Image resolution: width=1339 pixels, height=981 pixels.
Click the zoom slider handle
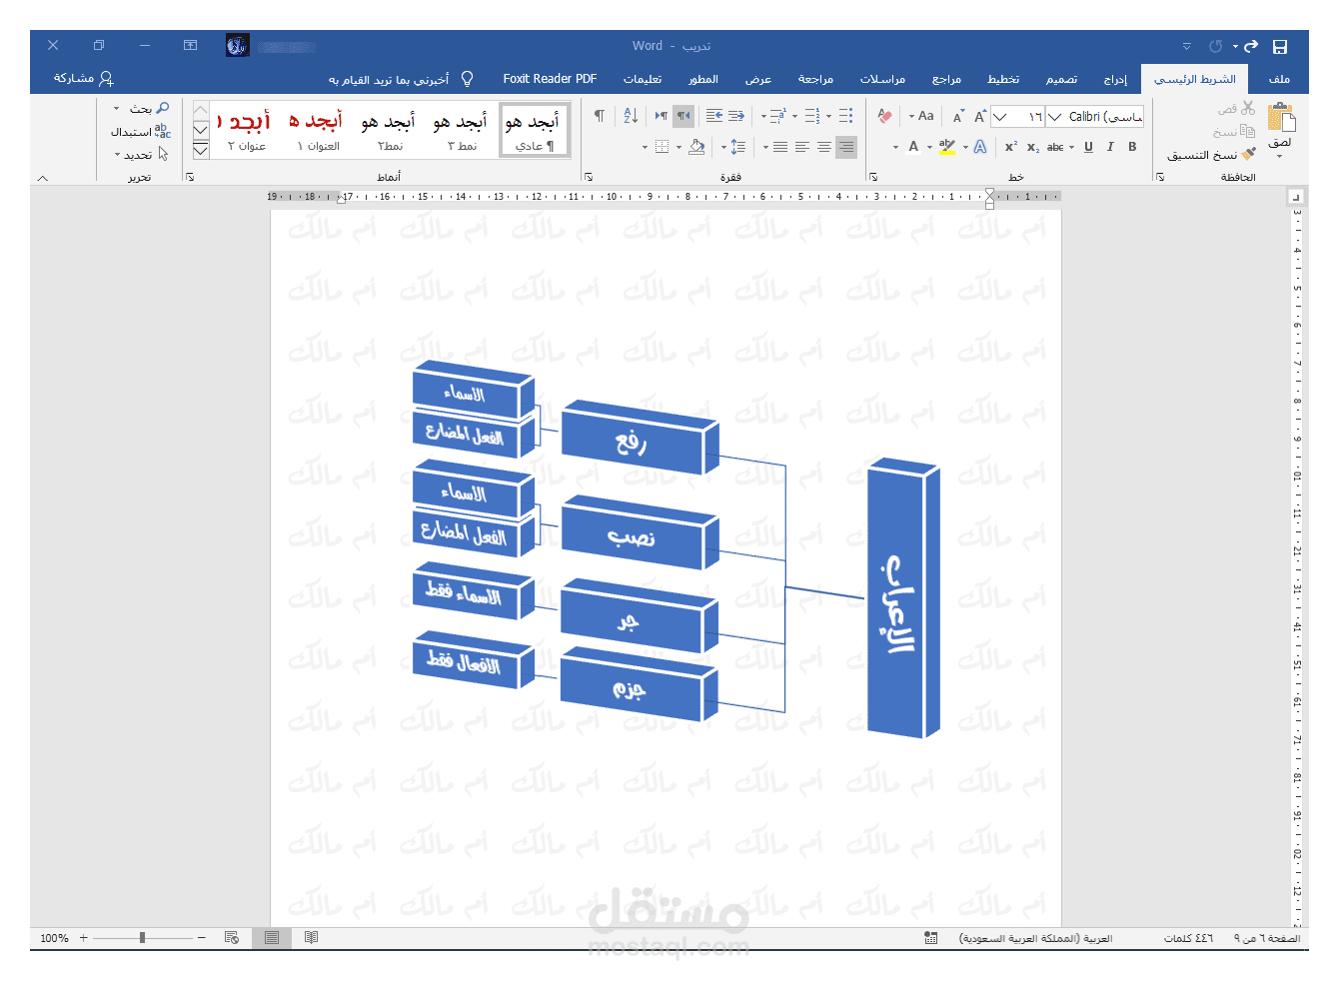click(x=142, y=937)
